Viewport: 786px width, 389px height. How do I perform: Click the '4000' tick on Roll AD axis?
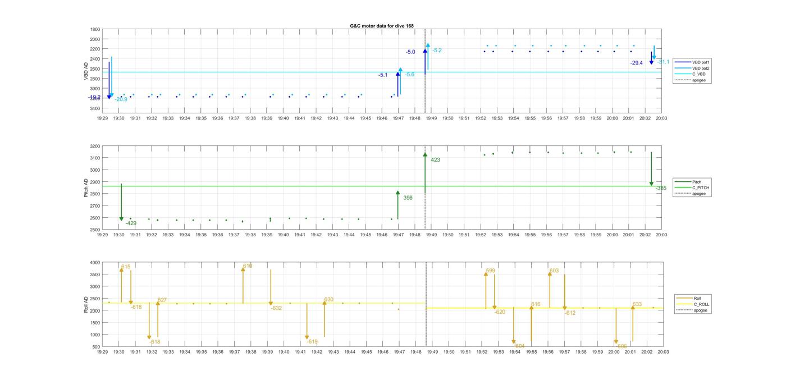95,262
